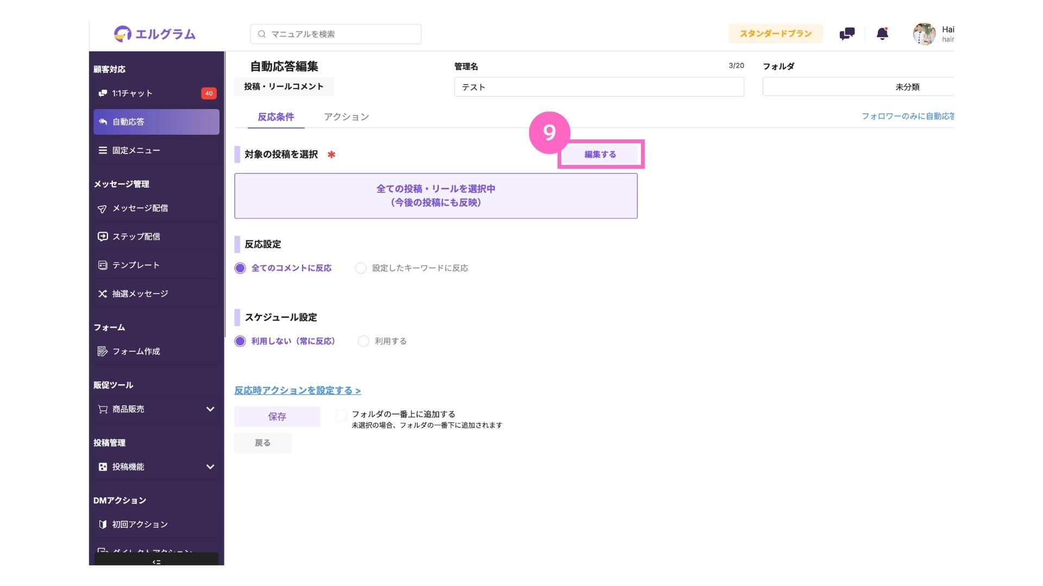Open ステップ配信 menu item
Viewport: 1043px width, 586px height.
156,237
